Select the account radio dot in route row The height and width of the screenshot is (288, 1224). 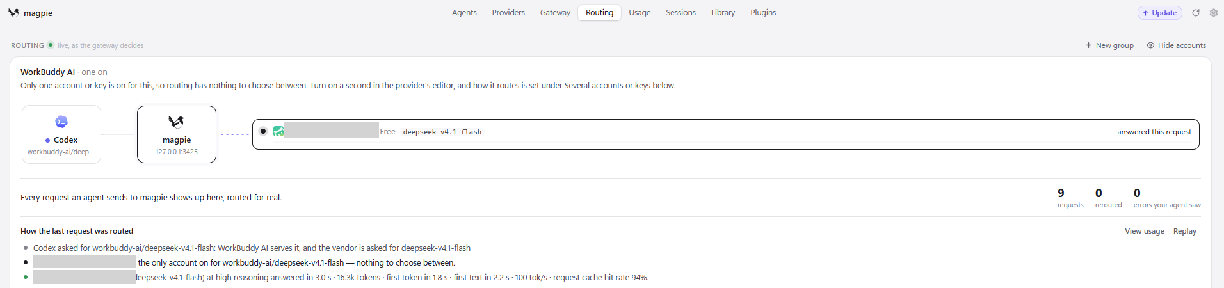pos(263,131)
